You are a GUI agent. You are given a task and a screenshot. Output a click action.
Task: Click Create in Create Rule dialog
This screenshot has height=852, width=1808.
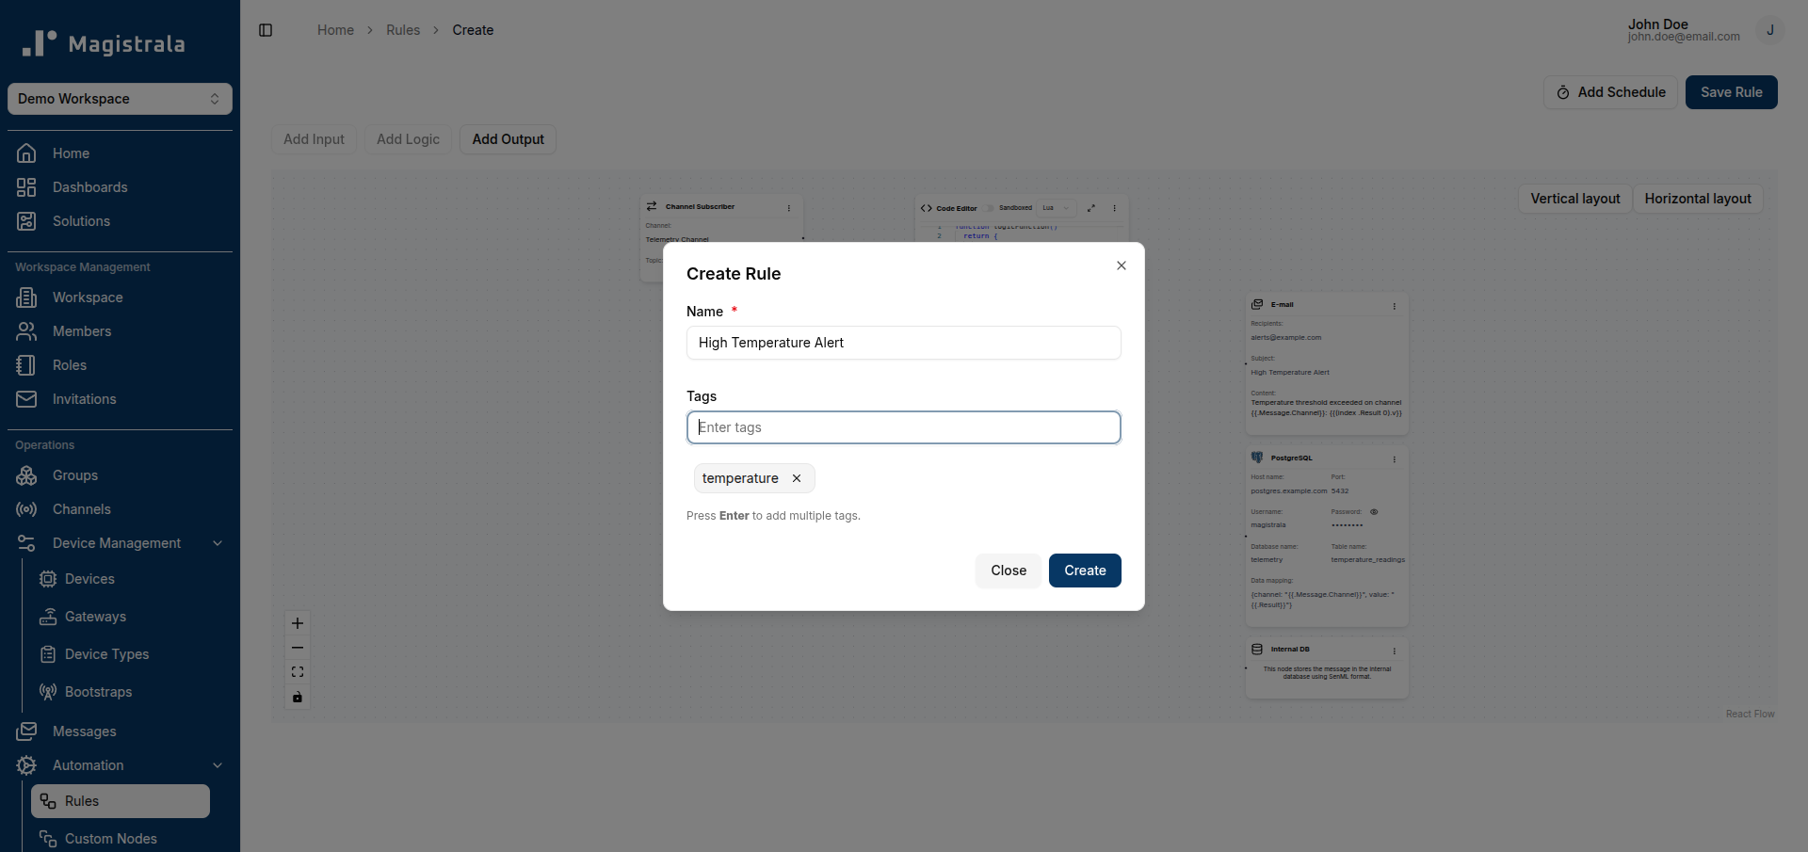pyautogui.click(x=1085, y=571)
